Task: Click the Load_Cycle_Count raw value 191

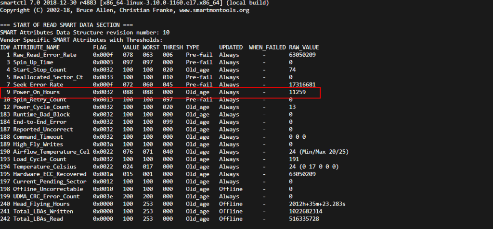Action: pos(294,159)
